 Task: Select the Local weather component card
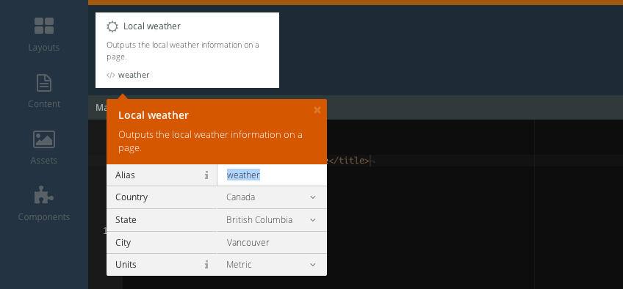tap(187, 50)
